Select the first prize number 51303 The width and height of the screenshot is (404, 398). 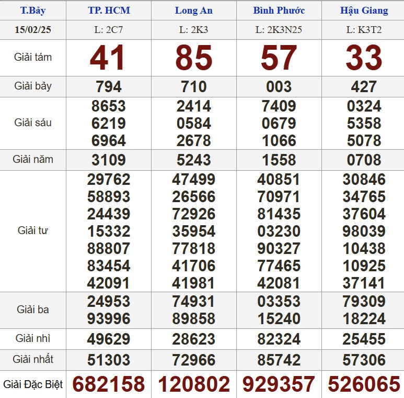point(109,360)
